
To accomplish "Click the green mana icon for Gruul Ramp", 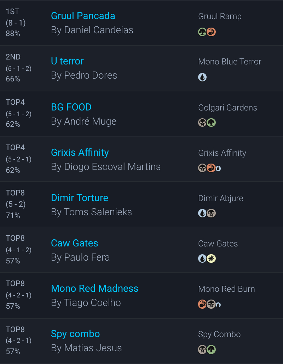I will point(202,32).
